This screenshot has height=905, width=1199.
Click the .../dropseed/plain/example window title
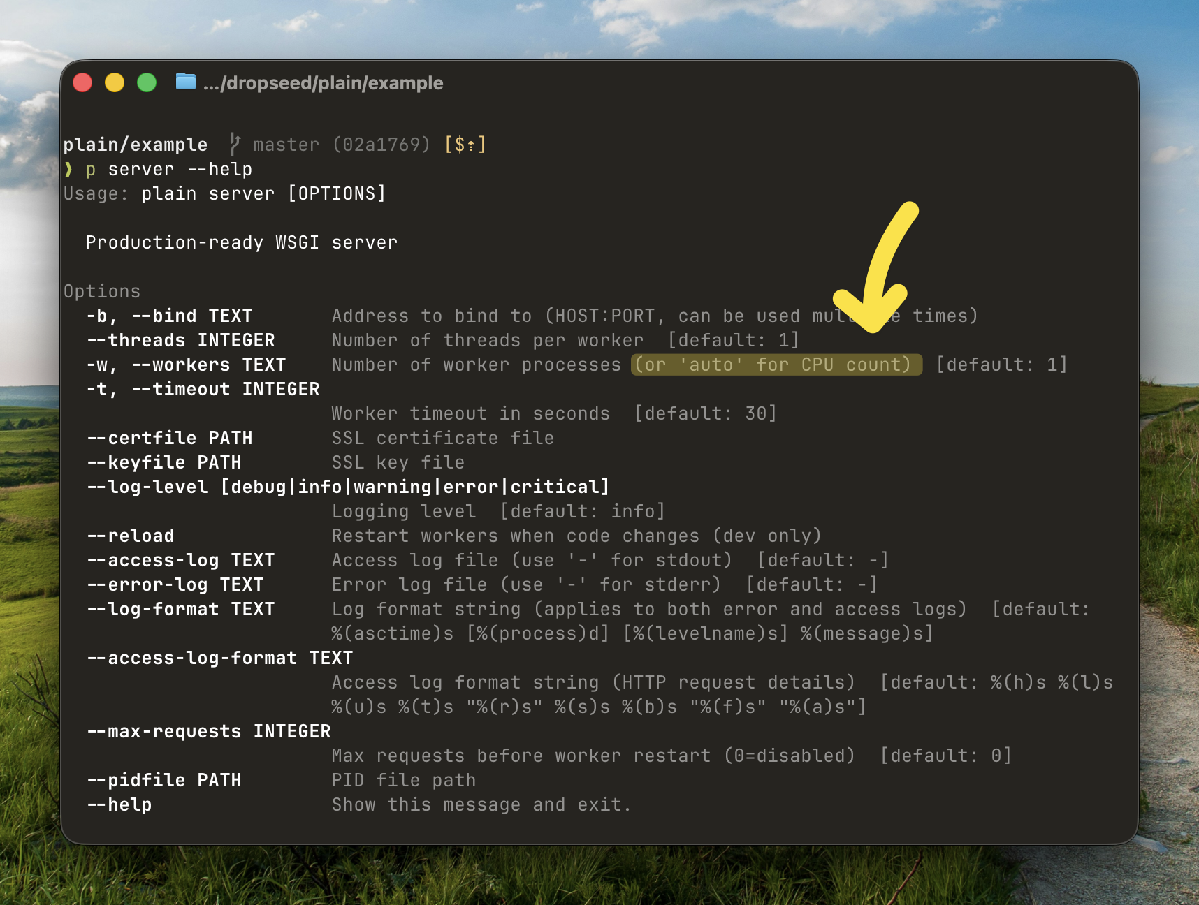pyautogui.click(x=323, y=83)
